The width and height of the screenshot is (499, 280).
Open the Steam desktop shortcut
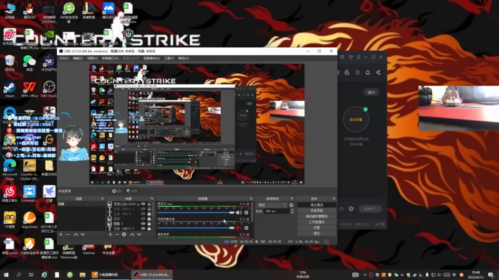point(9,90)
